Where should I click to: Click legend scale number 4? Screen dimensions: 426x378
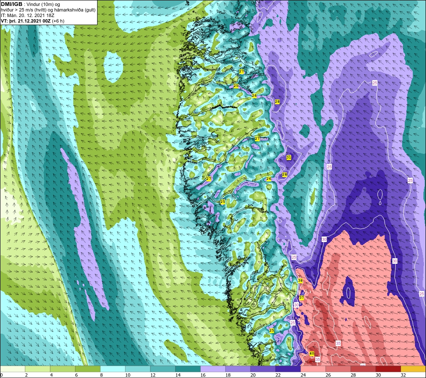click(52, 375)
